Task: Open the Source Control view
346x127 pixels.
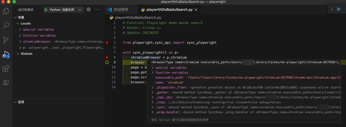Action: (6, 40)
